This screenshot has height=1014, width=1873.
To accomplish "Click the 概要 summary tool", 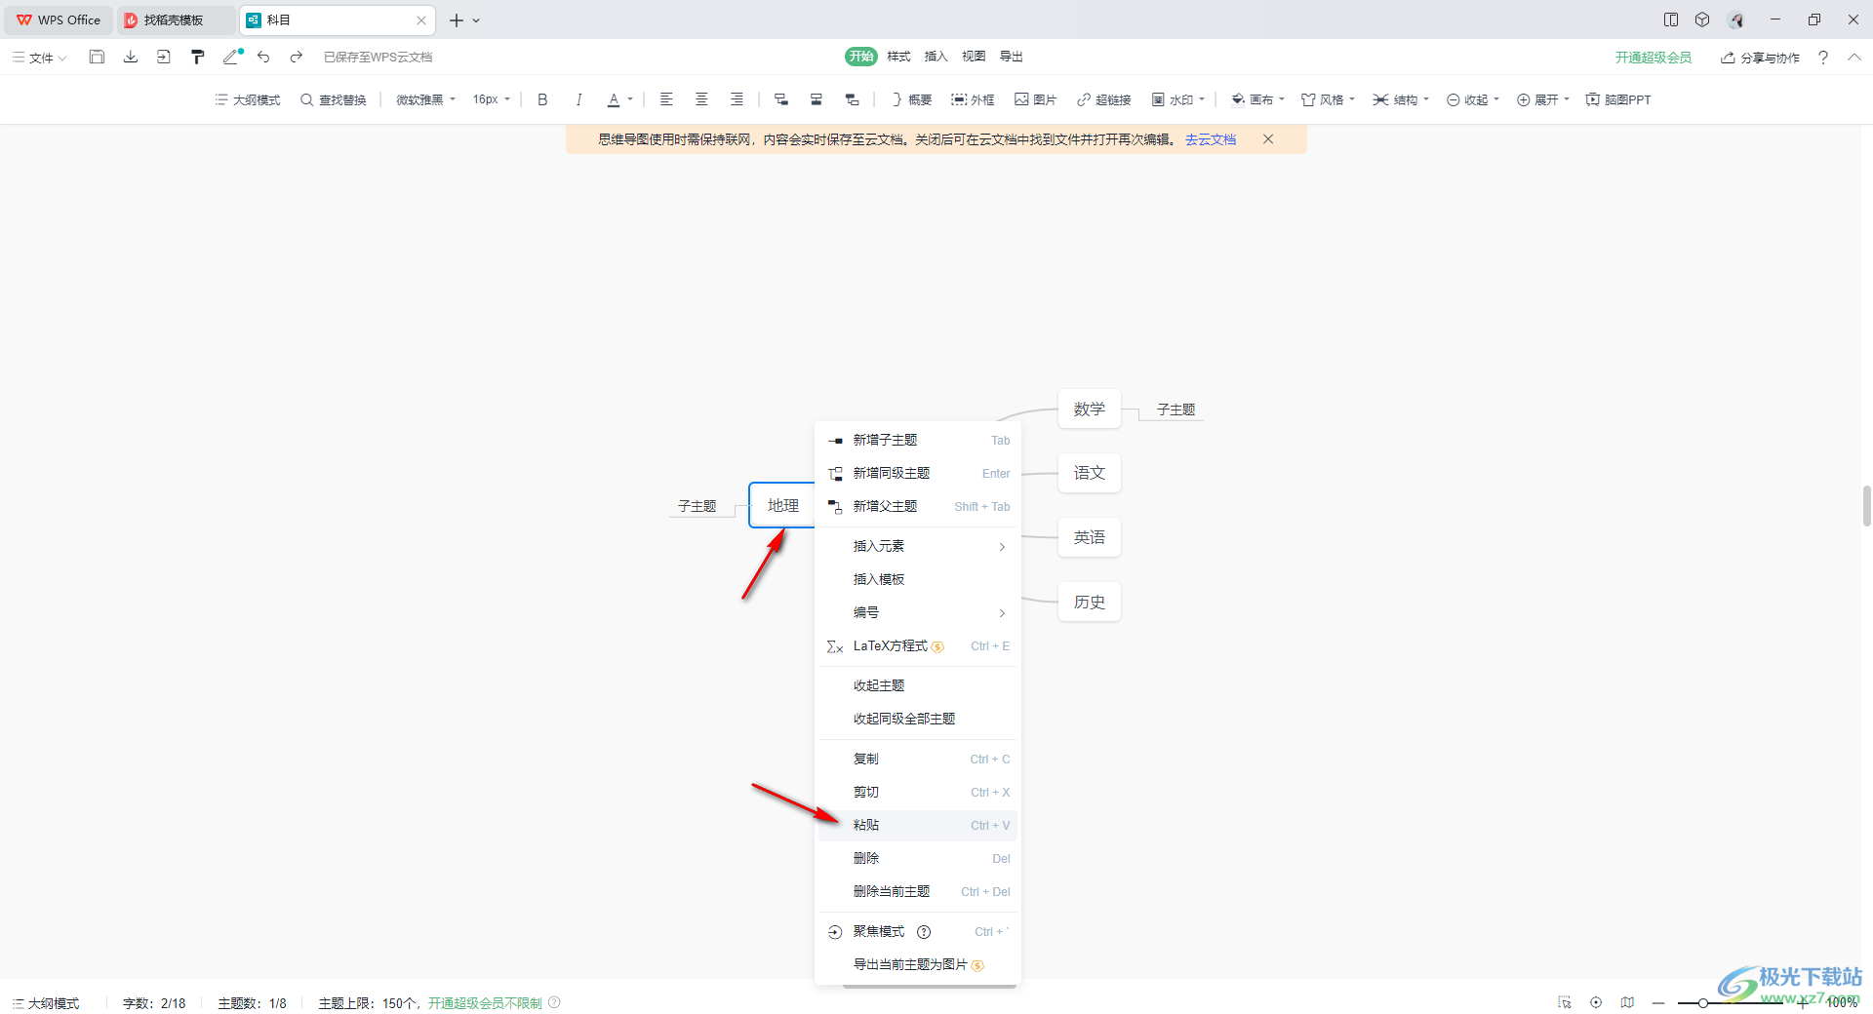I will pyautogui.click(x=911, y=99).
